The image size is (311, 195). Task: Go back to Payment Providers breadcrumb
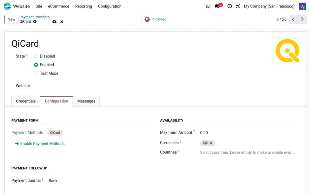coord(34,17)
